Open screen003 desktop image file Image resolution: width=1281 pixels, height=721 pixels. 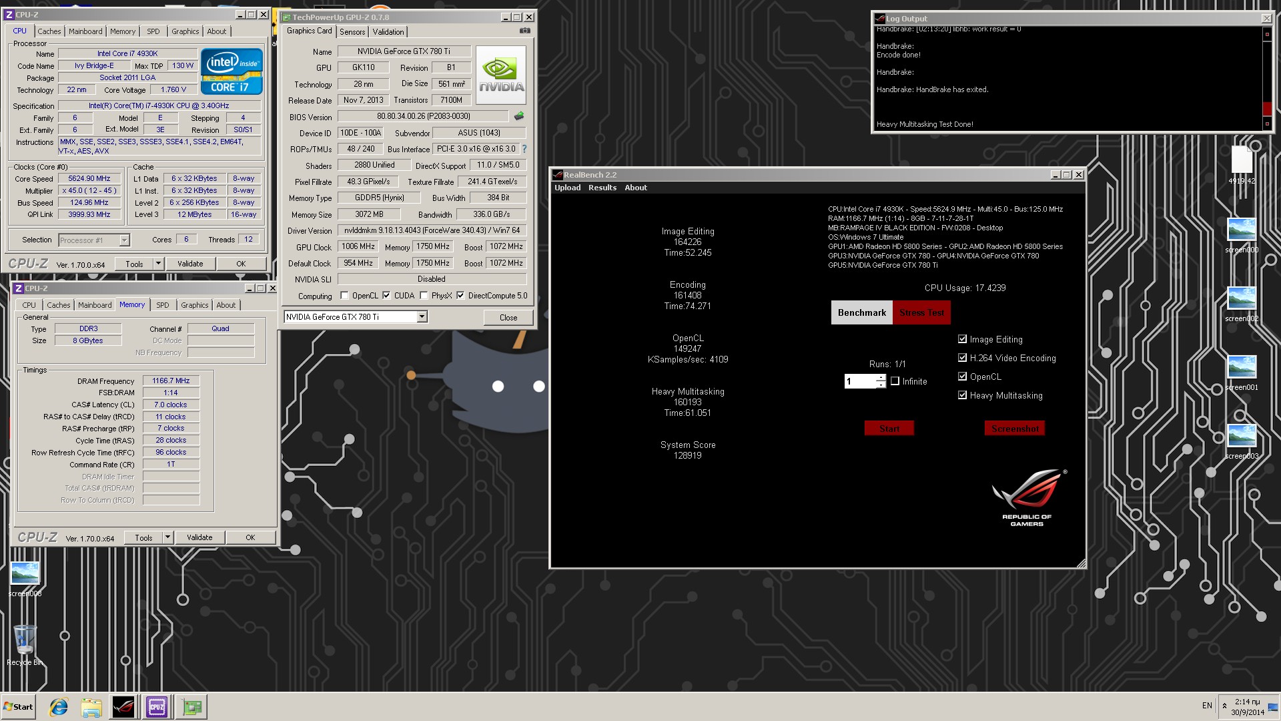[1242, 441]
